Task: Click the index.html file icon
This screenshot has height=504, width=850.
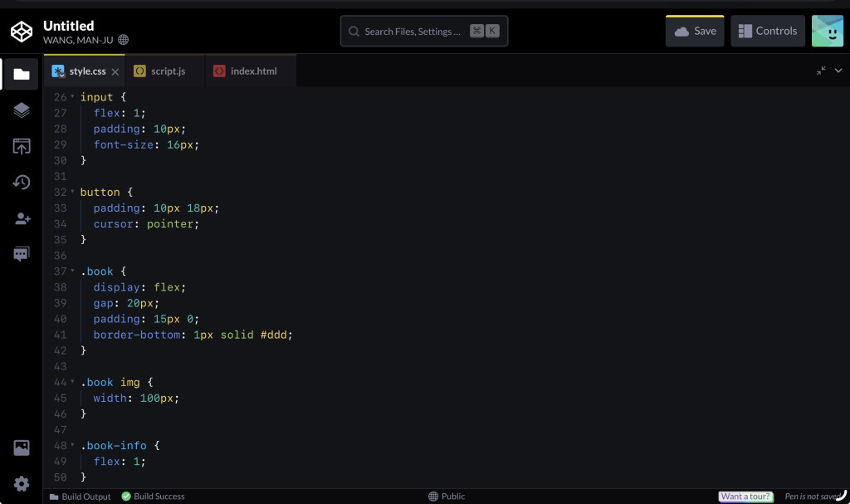Action: coord(219,71)
